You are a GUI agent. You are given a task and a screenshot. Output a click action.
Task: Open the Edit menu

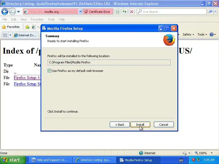point(14,19)
